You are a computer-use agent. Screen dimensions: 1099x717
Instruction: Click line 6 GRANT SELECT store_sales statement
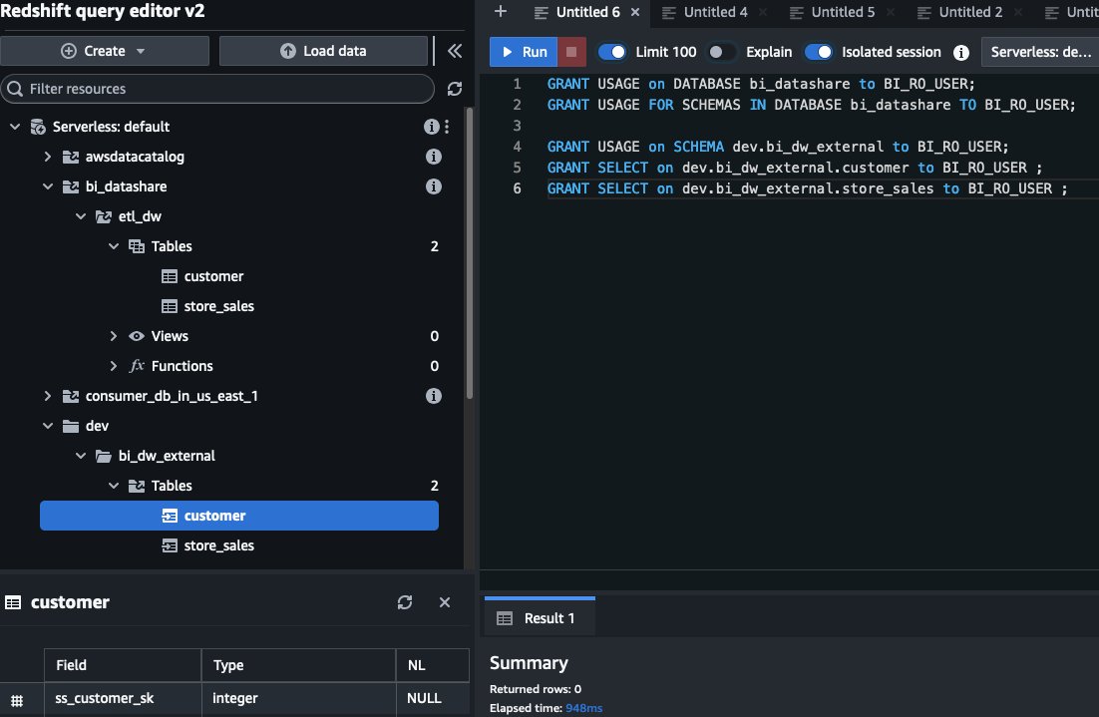click(x=808, y=188)
